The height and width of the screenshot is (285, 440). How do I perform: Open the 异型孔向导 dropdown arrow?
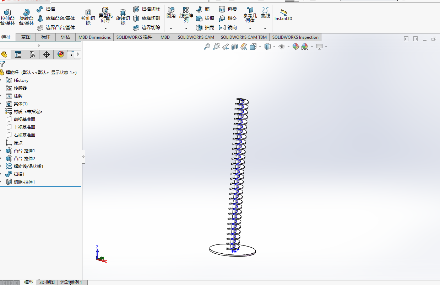click(x=105, y=28)
